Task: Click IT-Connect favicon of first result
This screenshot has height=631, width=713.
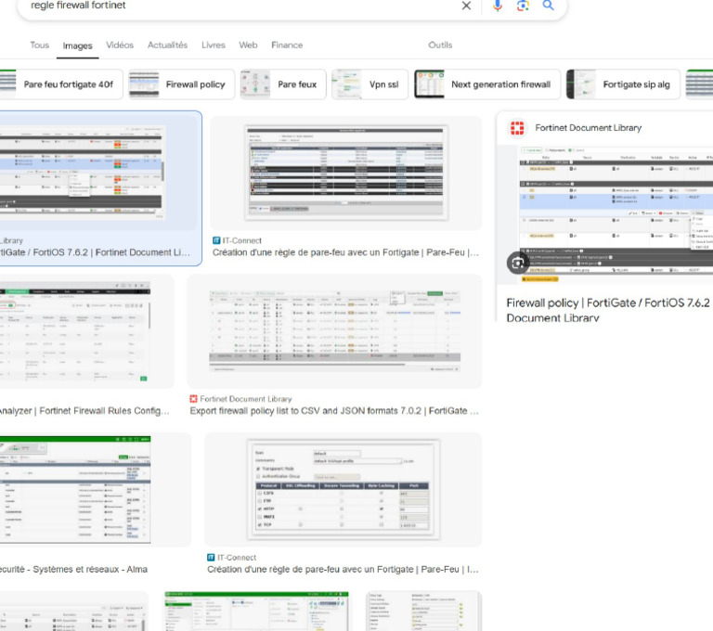Action: point(216,240)
